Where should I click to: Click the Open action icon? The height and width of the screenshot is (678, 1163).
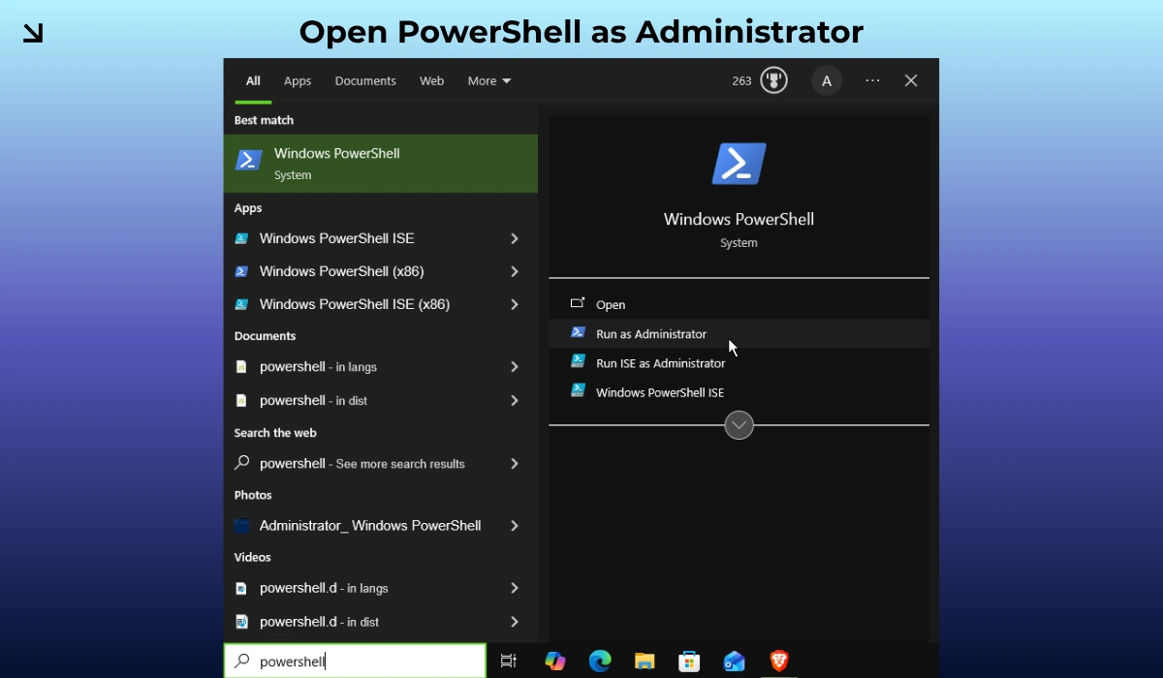578,304
